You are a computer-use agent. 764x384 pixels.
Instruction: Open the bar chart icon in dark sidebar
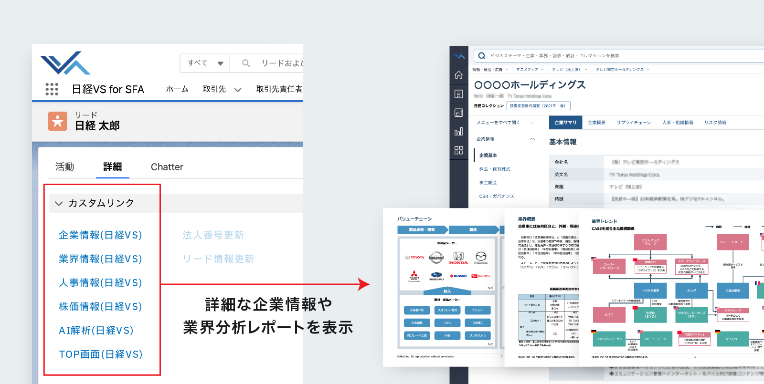click(x=458, y=132)
